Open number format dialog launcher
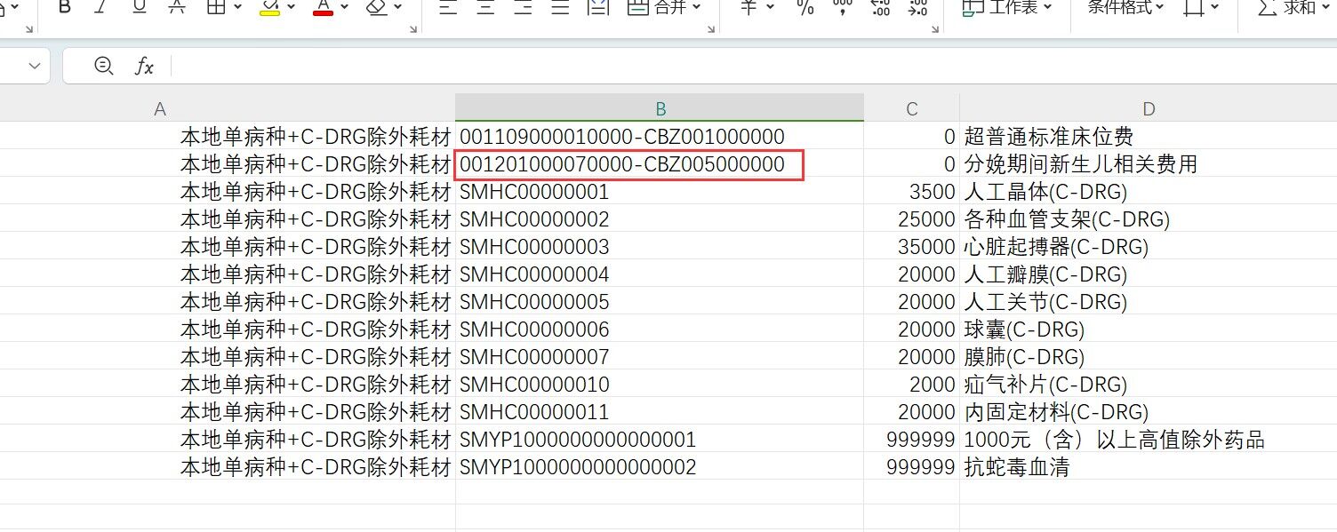Image resolution: width=1337 pixels, height=532 pixels. pos(934,30)
